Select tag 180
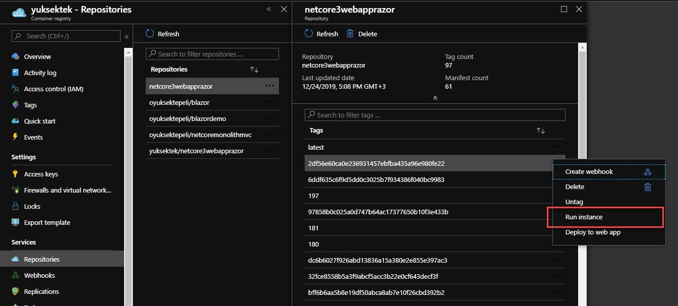Viewport: 678px width, 306px height. [429, 244]
